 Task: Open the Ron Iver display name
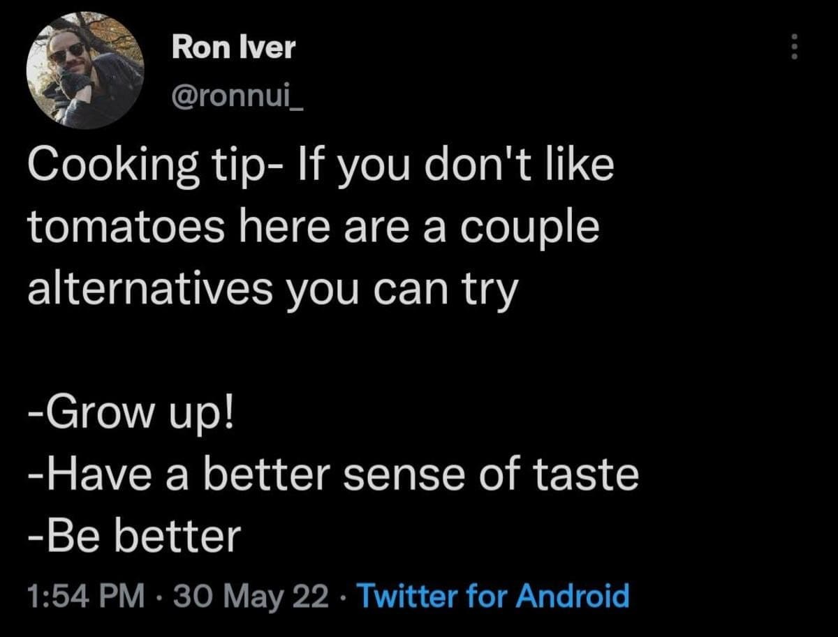234,47
